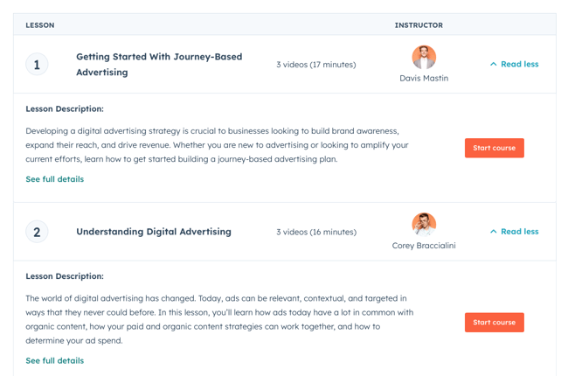Click the instructor name Davis Mastin
Image resolution: width=568 pixels, height=376 pixels.
pos(424,79)
